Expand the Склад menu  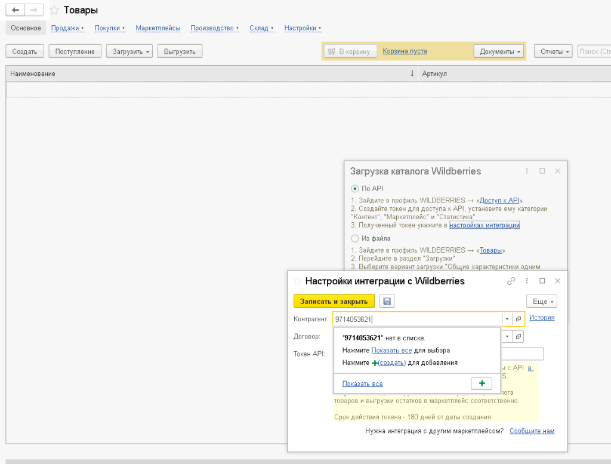[x=261, y=28]
